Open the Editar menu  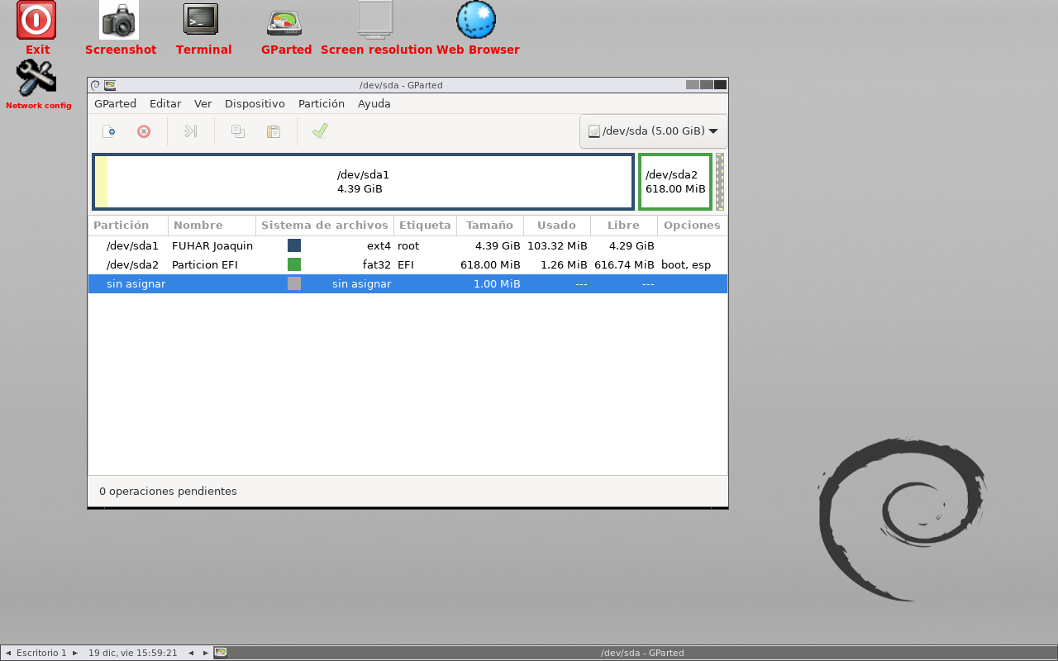click(165, 104)
